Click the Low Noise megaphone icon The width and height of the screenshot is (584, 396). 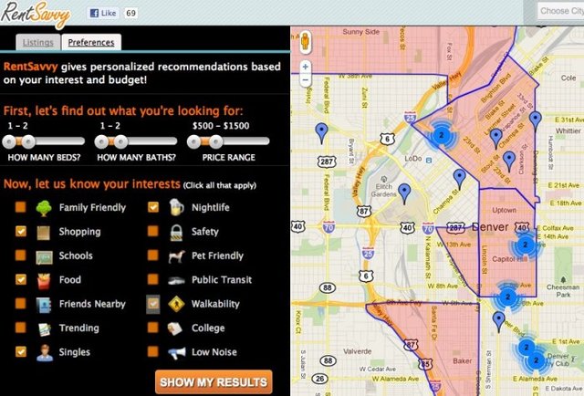point(176,353)
